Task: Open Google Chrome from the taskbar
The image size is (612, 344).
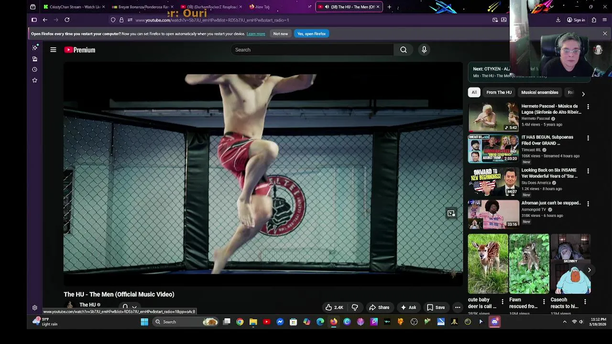Action: pyautogui.click(x=240, y=322)
